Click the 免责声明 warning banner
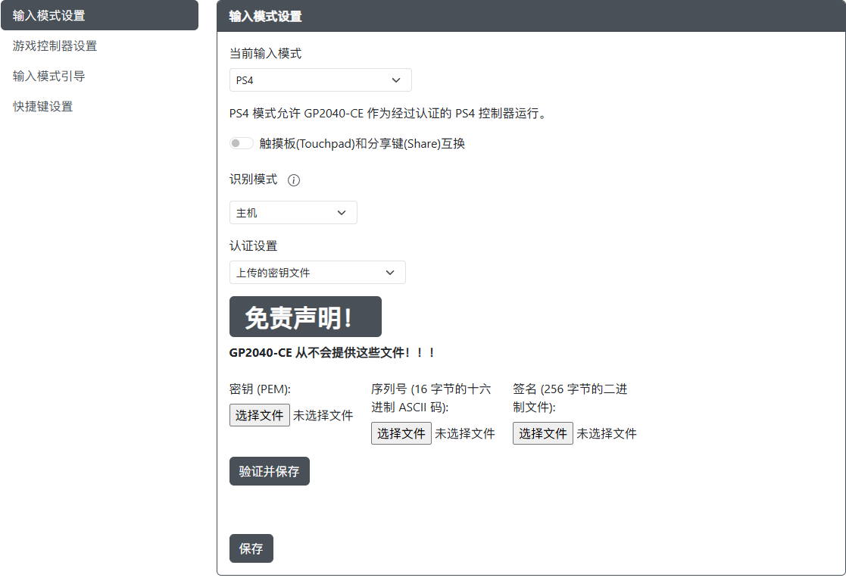846x584 pixels. point(305,316)
